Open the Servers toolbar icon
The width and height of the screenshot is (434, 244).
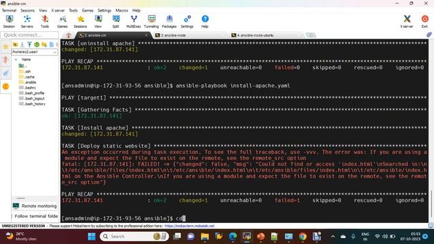[x=27, y=22]
